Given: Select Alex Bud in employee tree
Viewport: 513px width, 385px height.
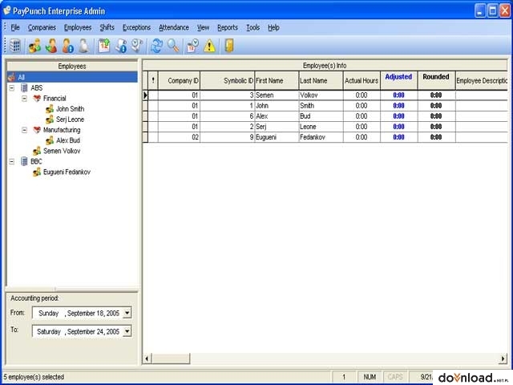Looking at the screenshot, I should pos(68,140).
